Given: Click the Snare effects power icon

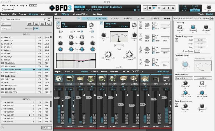Looking at the screenshot, I should pos(79,18).
